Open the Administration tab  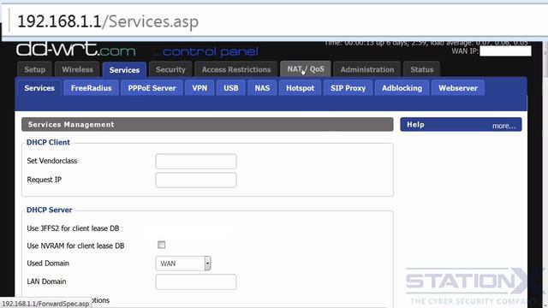click(x=367, y=69)
